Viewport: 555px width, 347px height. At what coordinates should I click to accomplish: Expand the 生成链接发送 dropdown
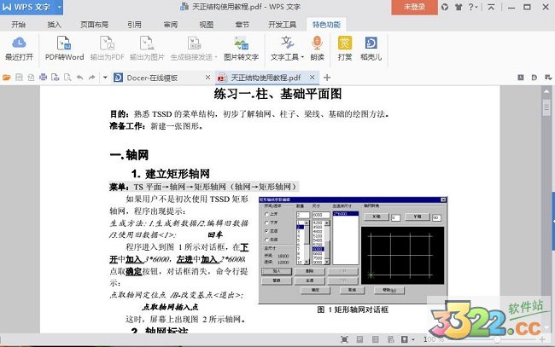tap(216, 57)
